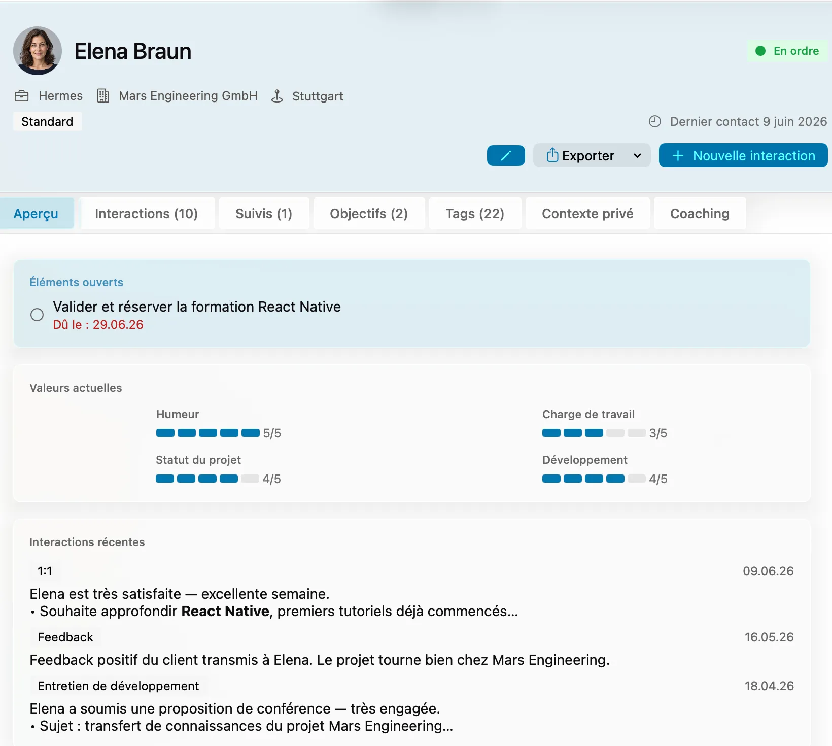Screen dimensions: 832x746
Task: Click the 'Interactions récentes' heading
Action: pos(87,542)
